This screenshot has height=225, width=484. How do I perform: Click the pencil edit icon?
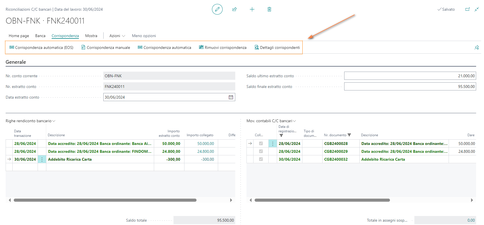click(217, 9)
